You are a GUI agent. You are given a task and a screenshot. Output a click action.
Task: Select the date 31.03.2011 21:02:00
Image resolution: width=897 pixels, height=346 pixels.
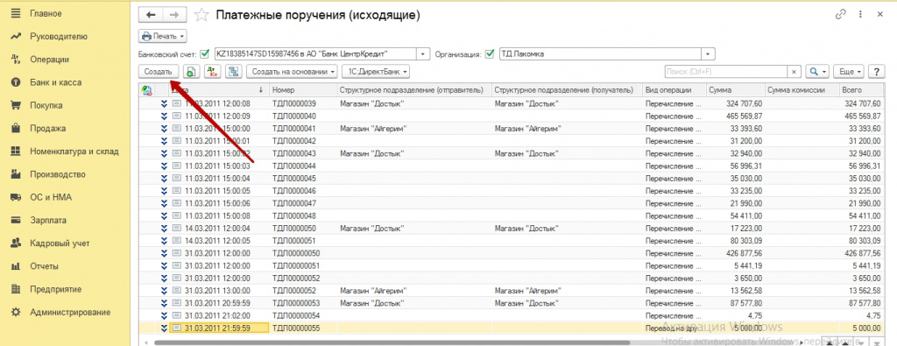tap(217, 315)
